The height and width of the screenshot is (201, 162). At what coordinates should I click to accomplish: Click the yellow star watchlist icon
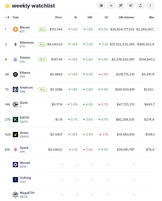(7, 6)
